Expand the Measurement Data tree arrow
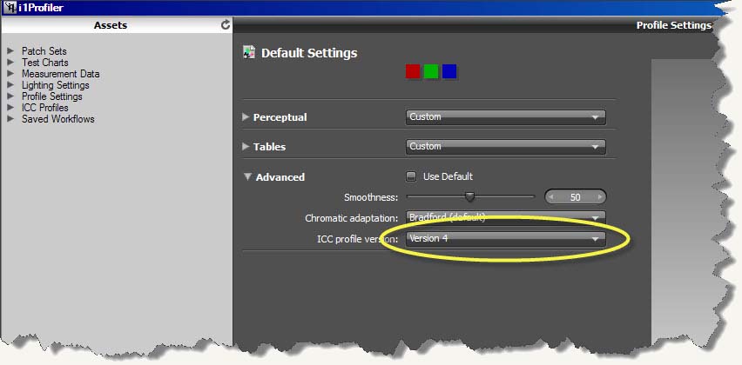 click(10, 74)
